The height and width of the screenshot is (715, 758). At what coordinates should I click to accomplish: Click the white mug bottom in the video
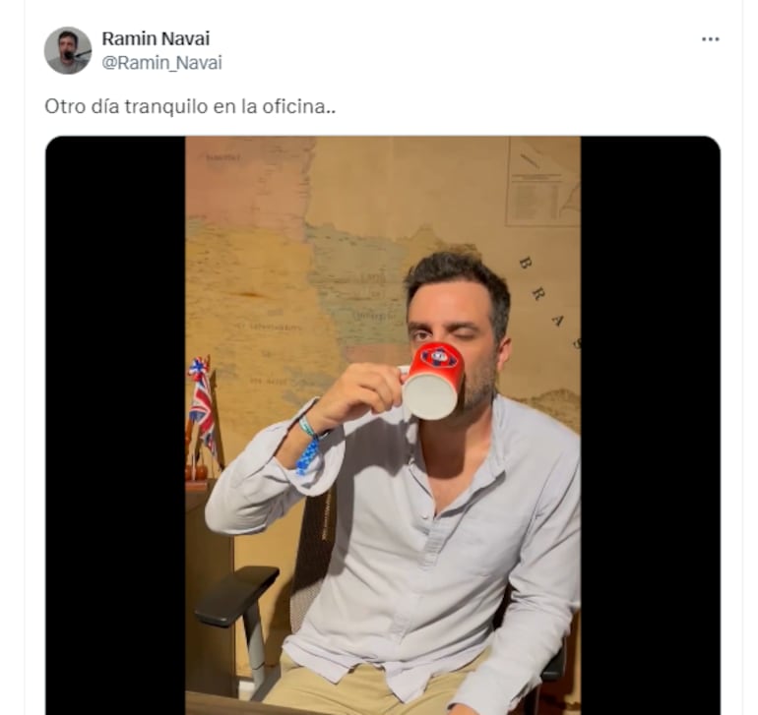pyautogui.click(x=428, y=395)
